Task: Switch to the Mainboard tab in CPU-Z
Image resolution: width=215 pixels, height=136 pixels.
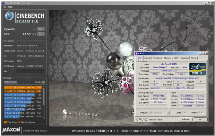Action: click(157, 58)
